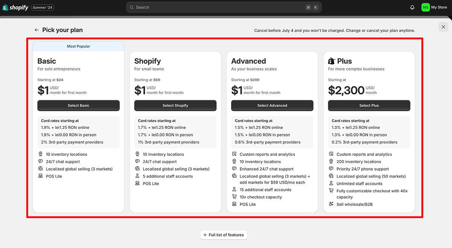Screen dimensions: 452x248
Task: Open the notifications bell
Action: click(412, 7)
